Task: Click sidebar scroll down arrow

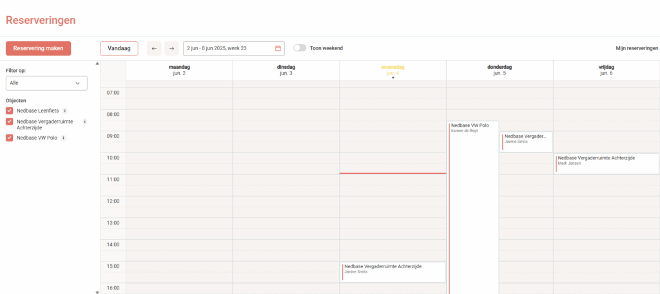Action: click(97, 291)
